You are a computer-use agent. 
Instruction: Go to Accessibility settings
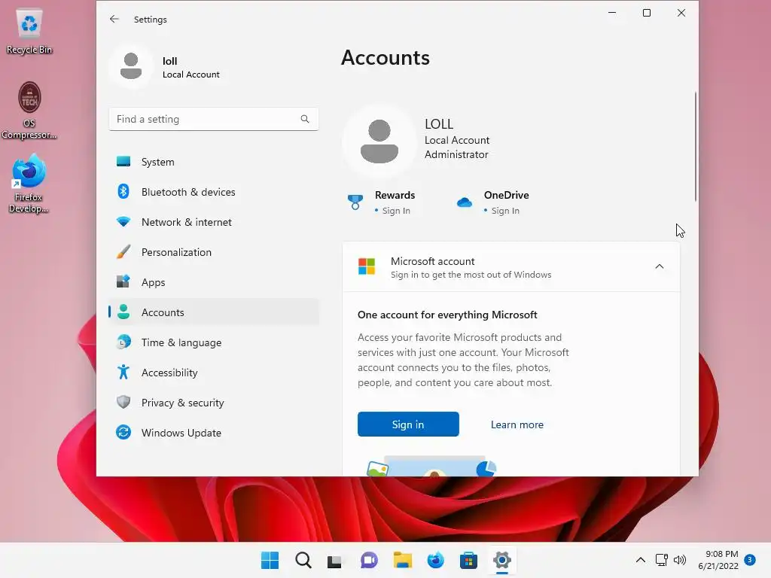213,373
